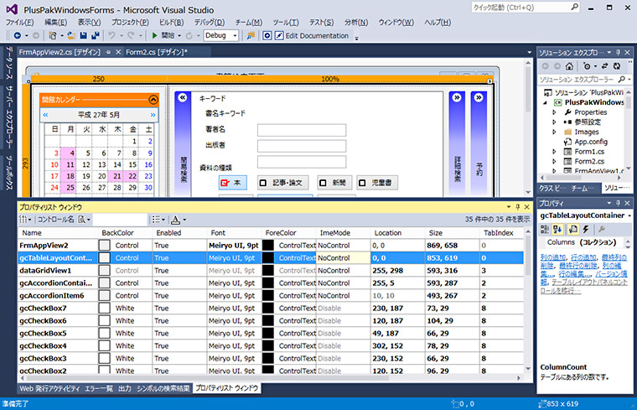
Task: Click the Solution Explorer sync icon
Action: click(605, 66)
